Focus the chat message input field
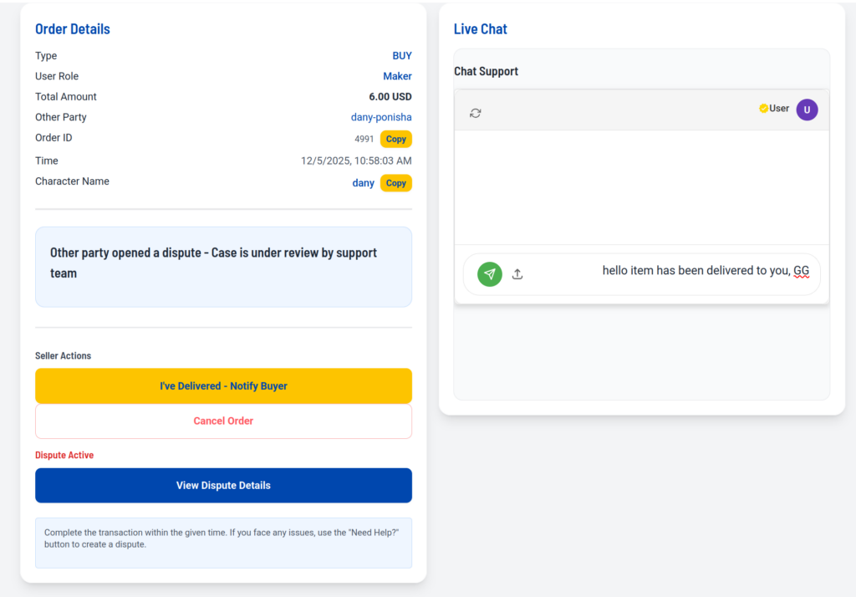 tap(669, 272)
